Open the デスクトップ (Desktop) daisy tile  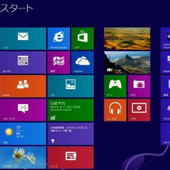tap(23, 158)
